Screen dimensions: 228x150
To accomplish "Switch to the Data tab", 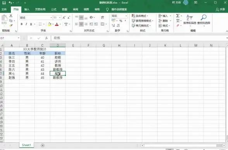I will (x=64, y=9).
